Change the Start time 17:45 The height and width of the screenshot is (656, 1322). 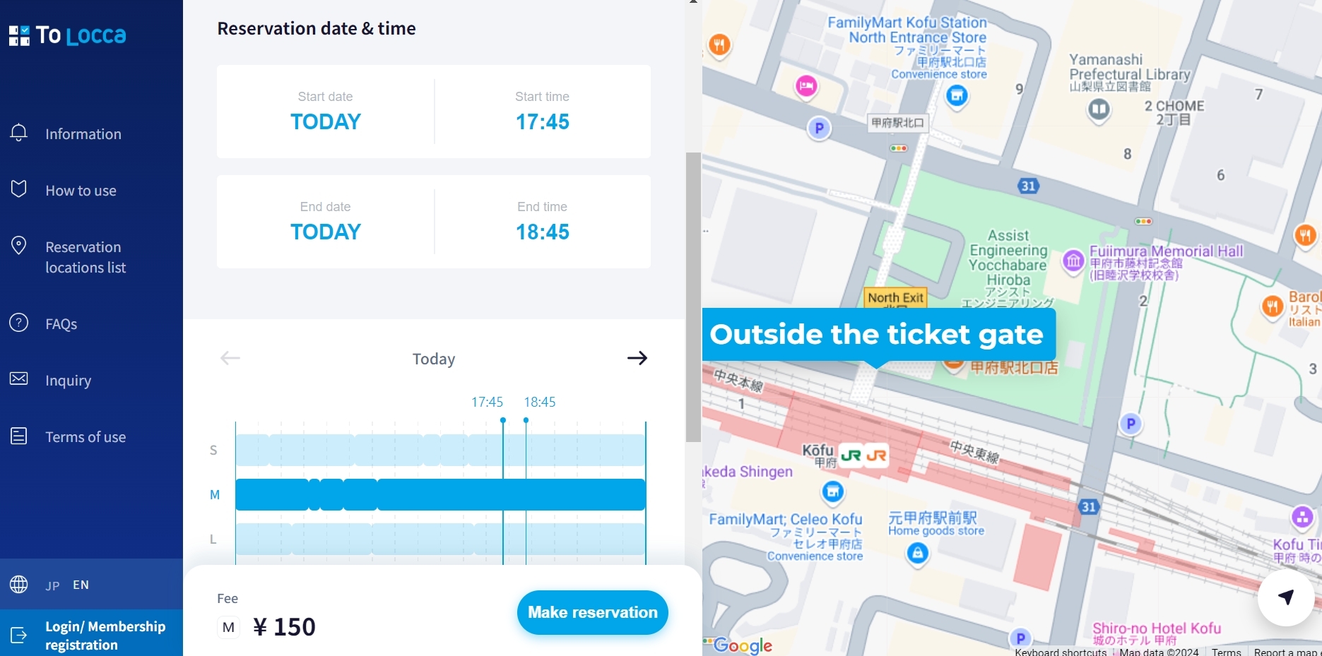[x=542, y=112]
